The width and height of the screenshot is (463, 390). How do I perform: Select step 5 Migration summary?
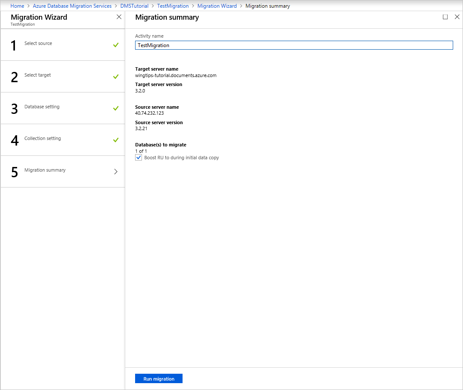pos(63,172)
